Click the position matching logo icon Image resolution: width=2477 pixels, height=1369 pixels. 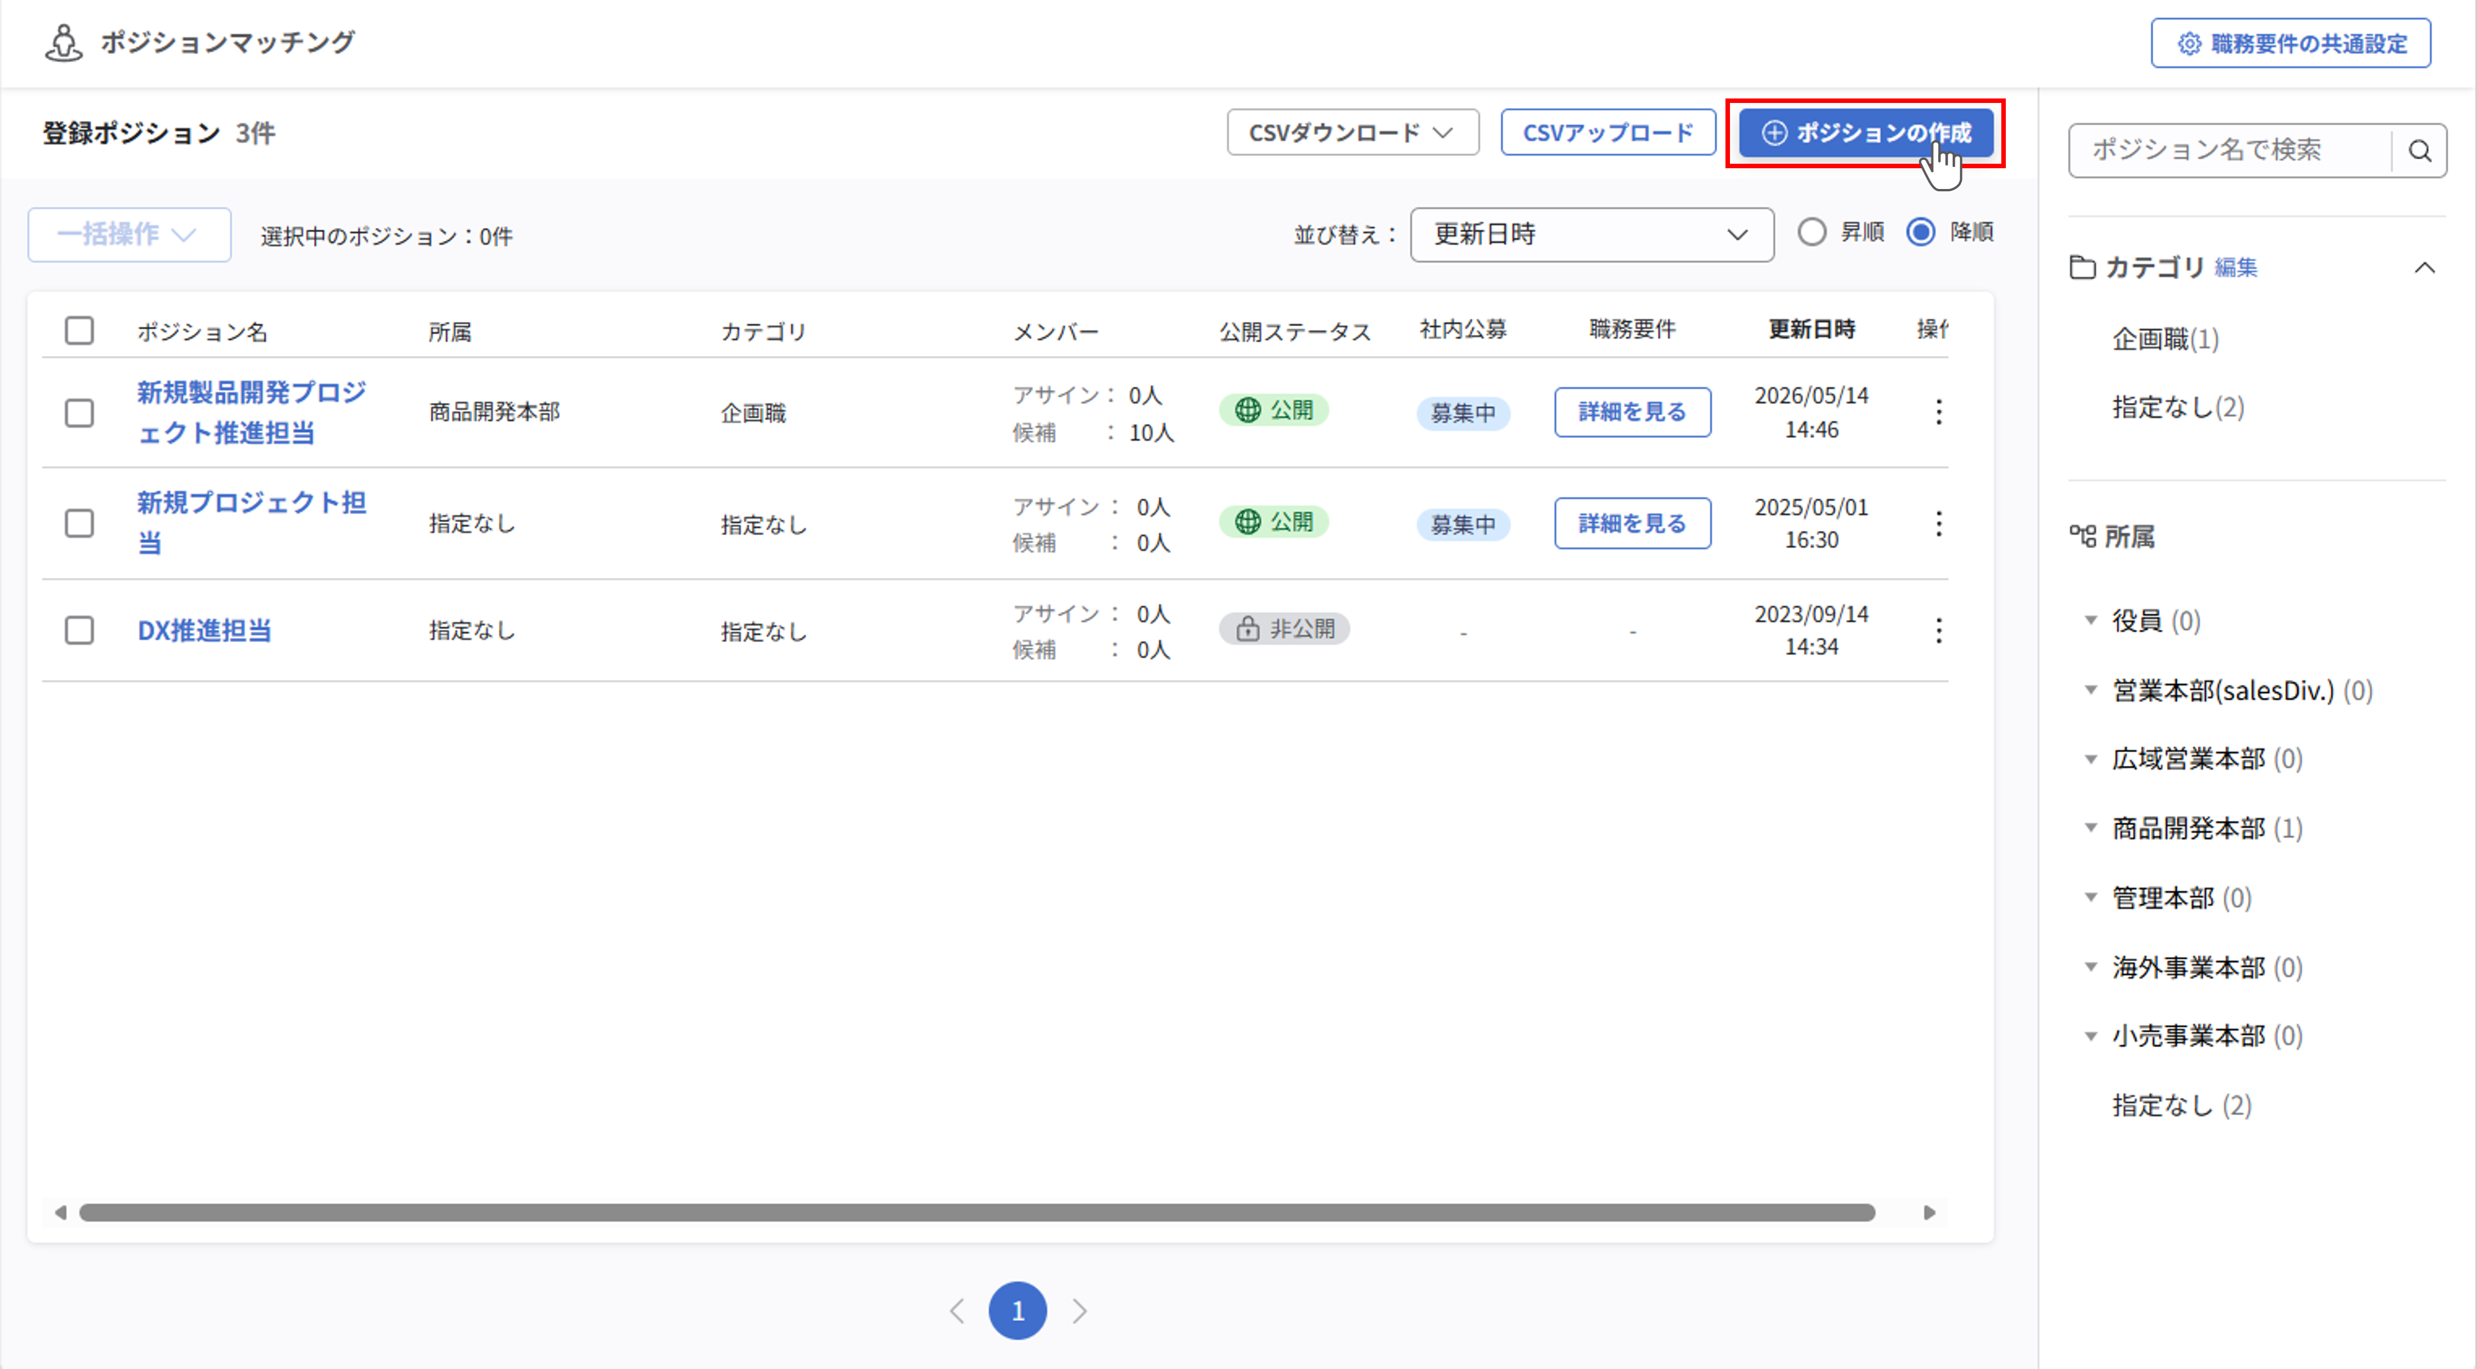(64, 43)
